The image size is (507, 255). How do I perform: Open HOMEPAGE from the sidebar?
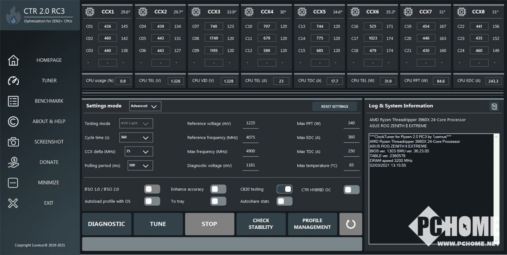pos(49,60)
